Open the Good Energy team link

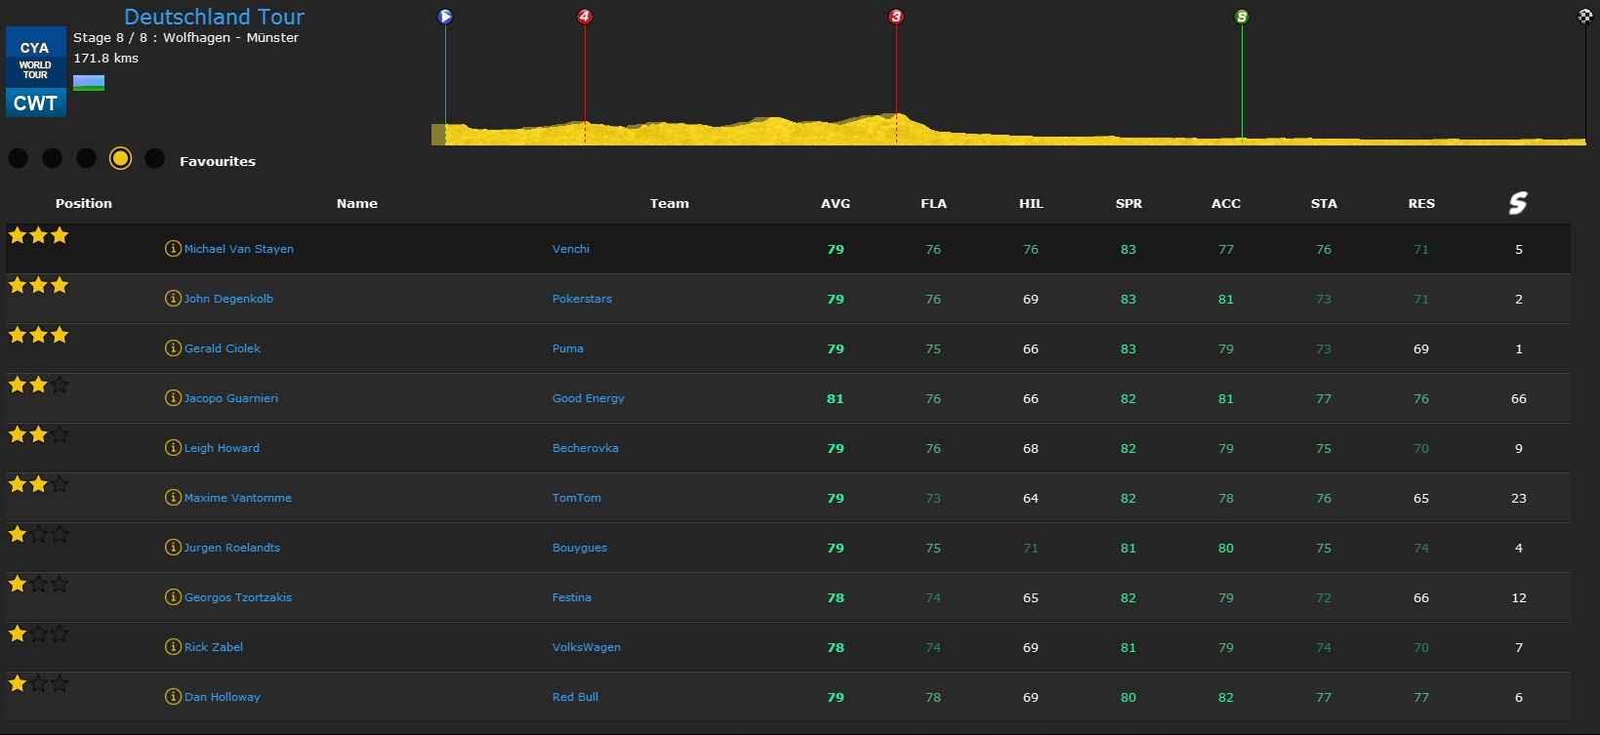point(589,398)
